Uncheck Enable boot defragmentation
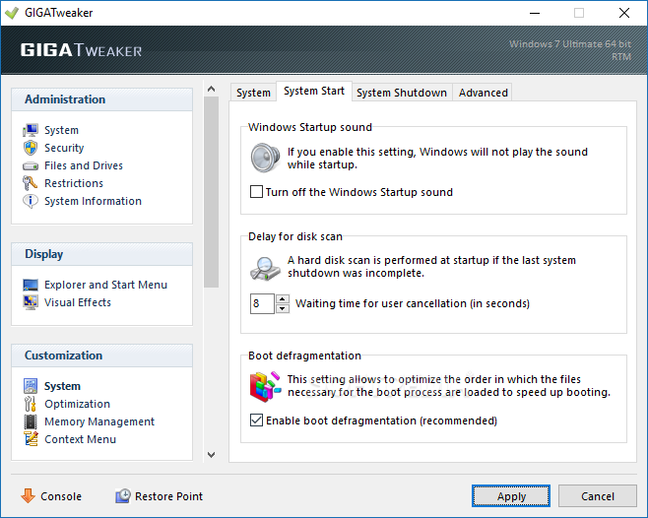648x518 pixels. click(256, 421)
